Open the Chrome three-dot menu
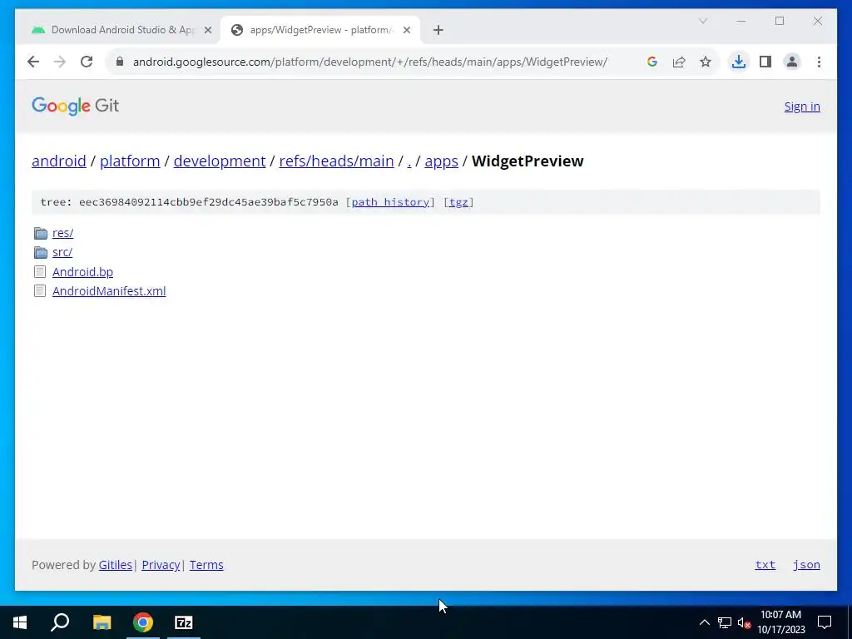The width and height of the screenshot is (852, 639). 819,62
